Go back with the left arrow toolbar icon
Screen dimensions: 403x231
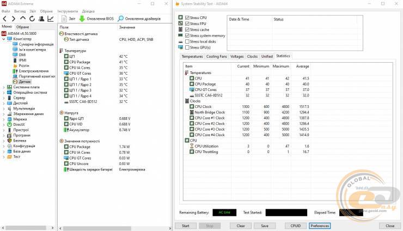point(4,19)
